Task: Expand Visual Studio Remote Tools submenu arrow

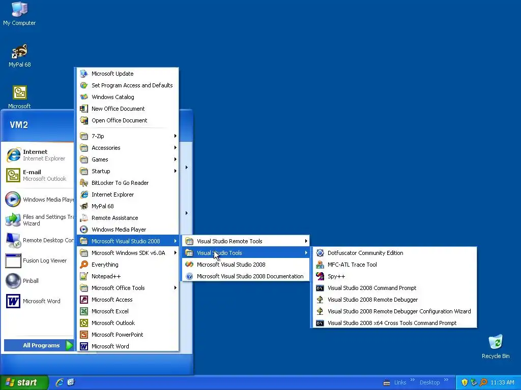Action: [x=306, y=241]
